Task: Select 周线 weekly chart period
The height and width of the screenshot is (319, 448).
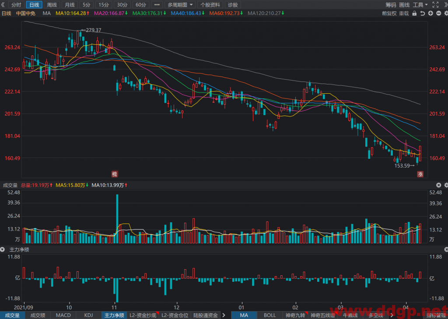Action: coord(52,4)
